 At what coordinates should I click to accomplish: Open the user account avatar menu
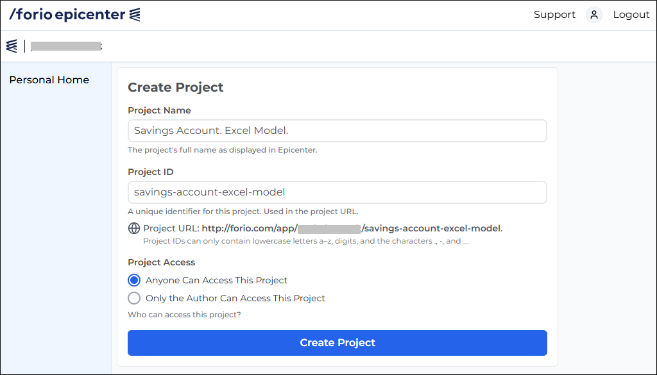click(593, 14)
